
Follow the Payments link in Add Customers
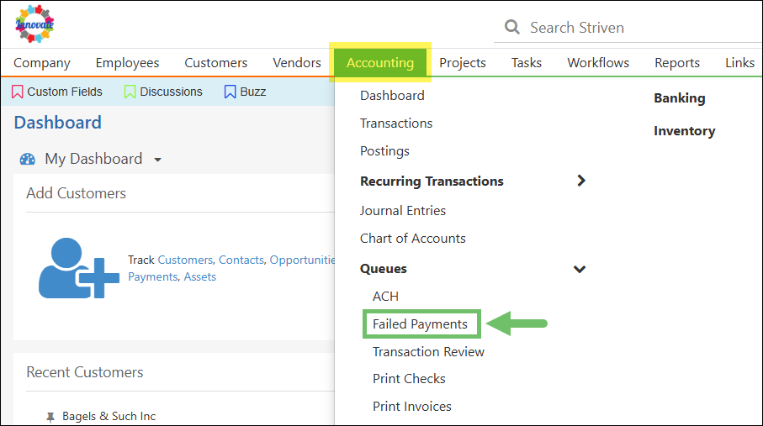coord(153,276)
